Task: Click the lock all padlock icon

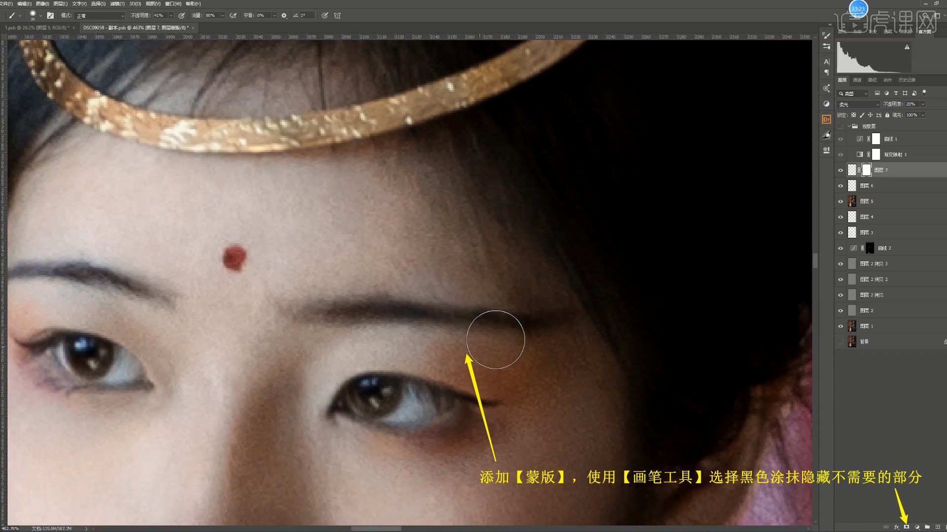Action: pos(887,115)
